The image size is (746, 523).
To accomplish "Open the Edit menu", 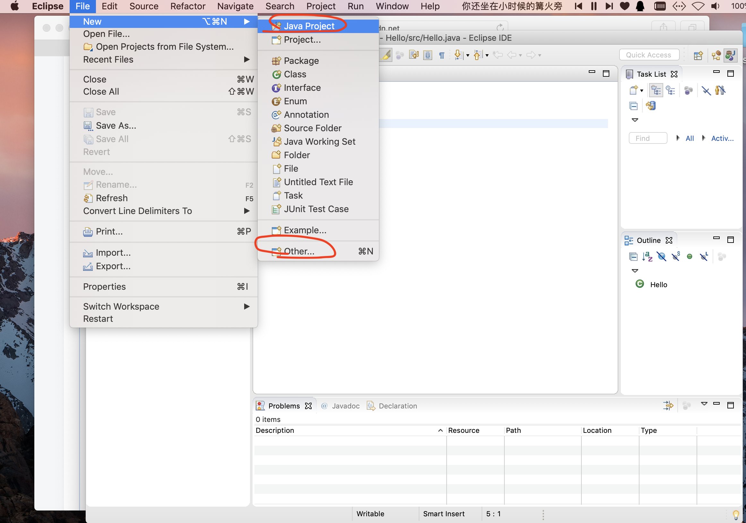I will coord(109,6).
